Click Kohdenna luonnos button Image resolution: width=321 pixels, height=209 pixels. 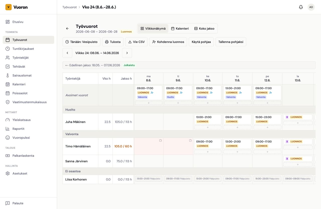168,42
